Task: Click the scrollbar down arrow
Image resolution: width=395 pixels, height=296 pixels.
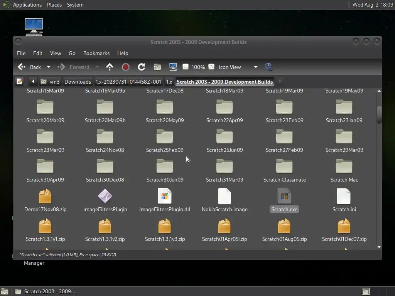Action: (x=379, y=247)
